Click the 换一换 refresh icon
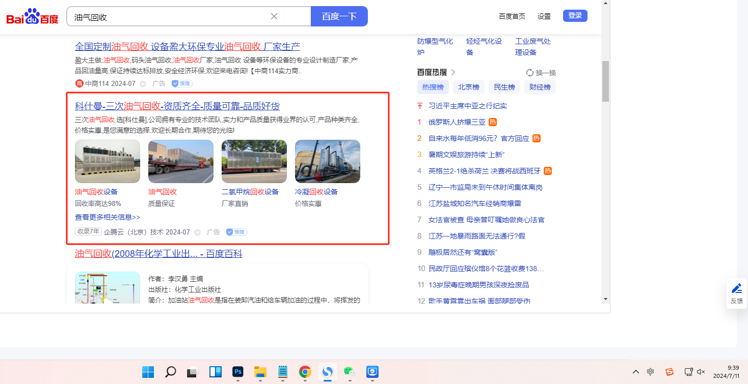748x384 pixels. [530, 73]
